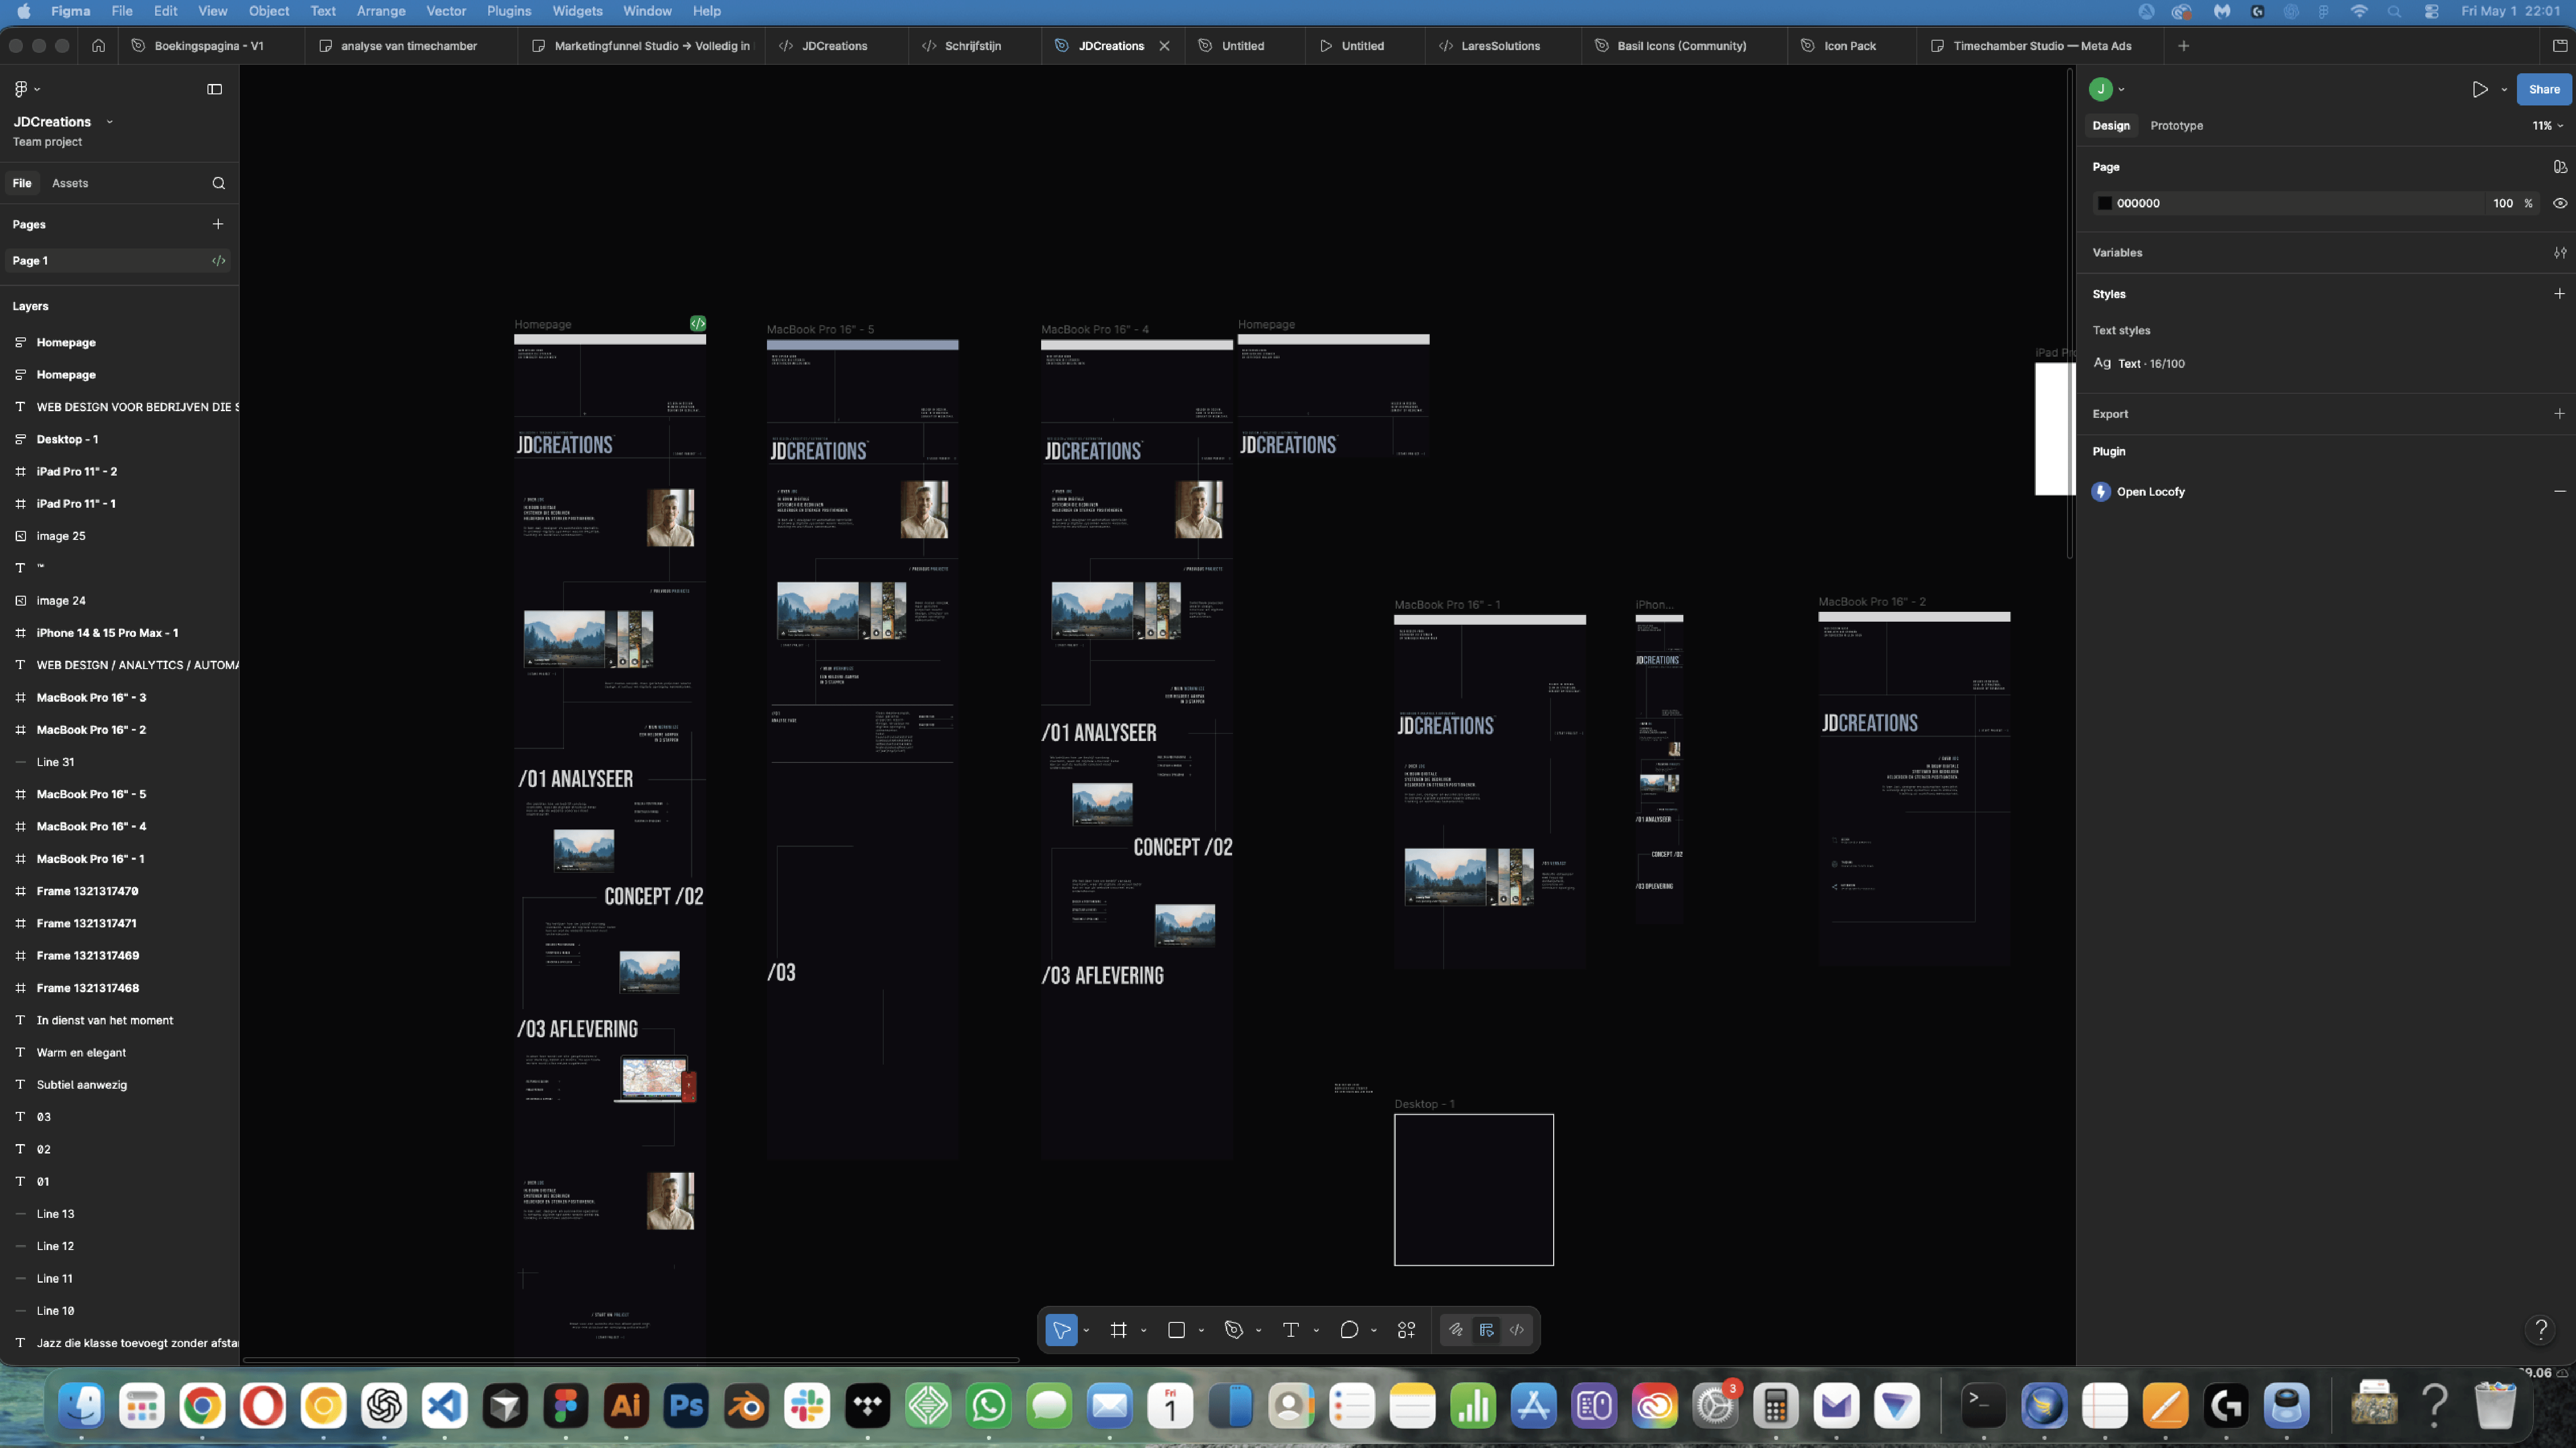Click the Share button

coord(2543,89)
